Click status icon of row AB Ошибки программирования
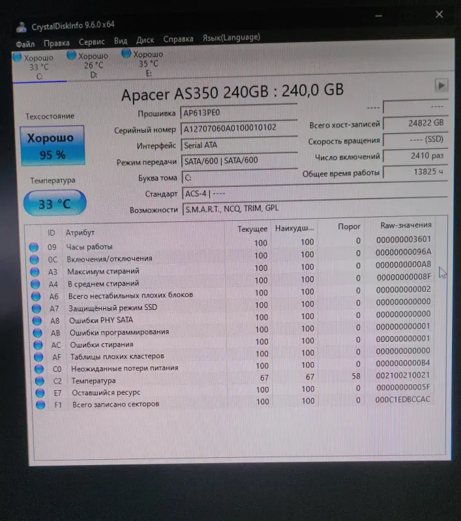 tap(38, 333)
